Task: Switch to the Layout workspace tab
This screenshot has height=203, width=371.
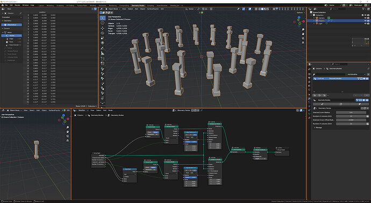Action: [x=41, y=5]
